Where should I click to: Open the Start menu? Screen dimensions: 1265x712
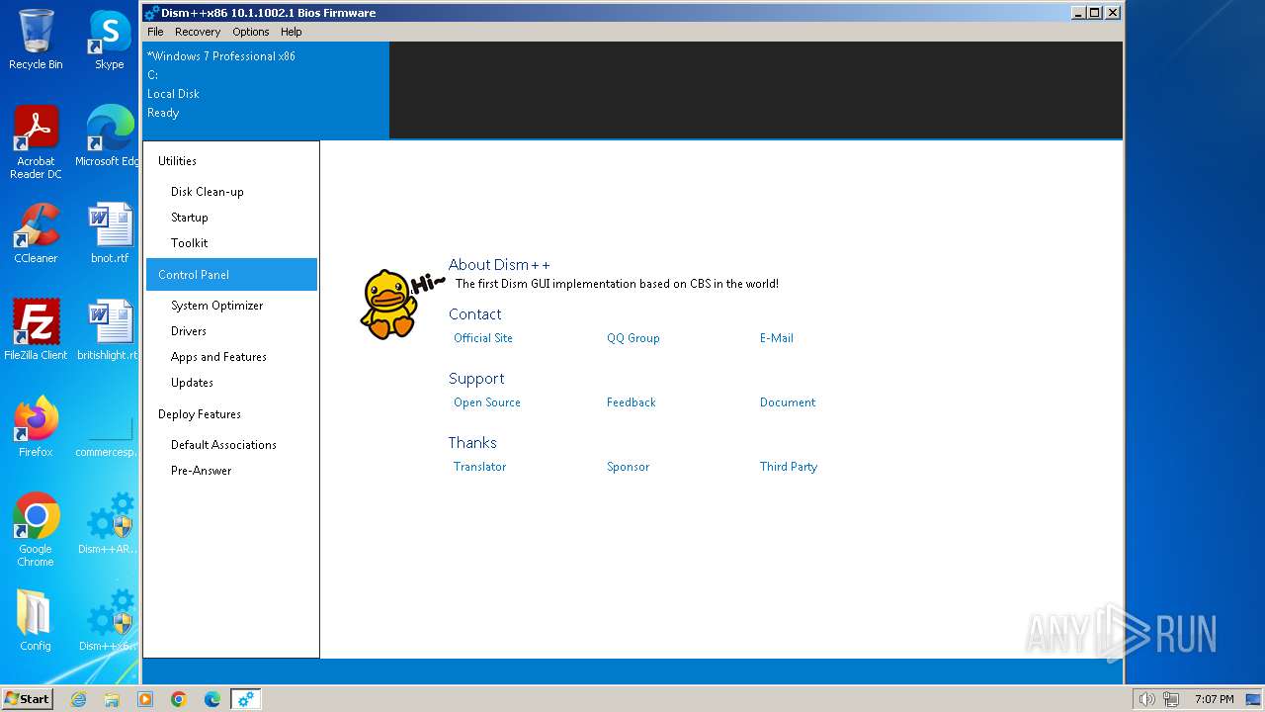coord(28,699)
